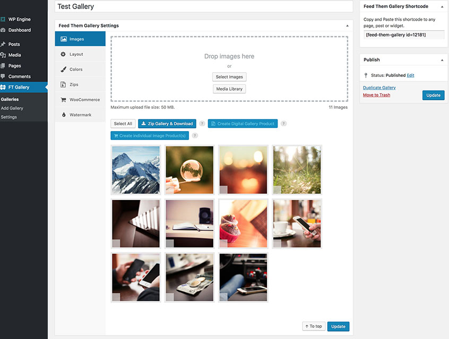Collapse the Publish box
This screenshot has height=339, width=449.
[442, 60]
